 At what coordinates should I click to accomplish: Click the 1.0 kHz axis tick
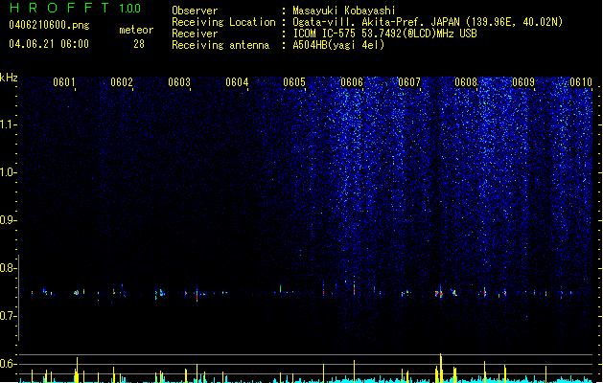point(8,172)
